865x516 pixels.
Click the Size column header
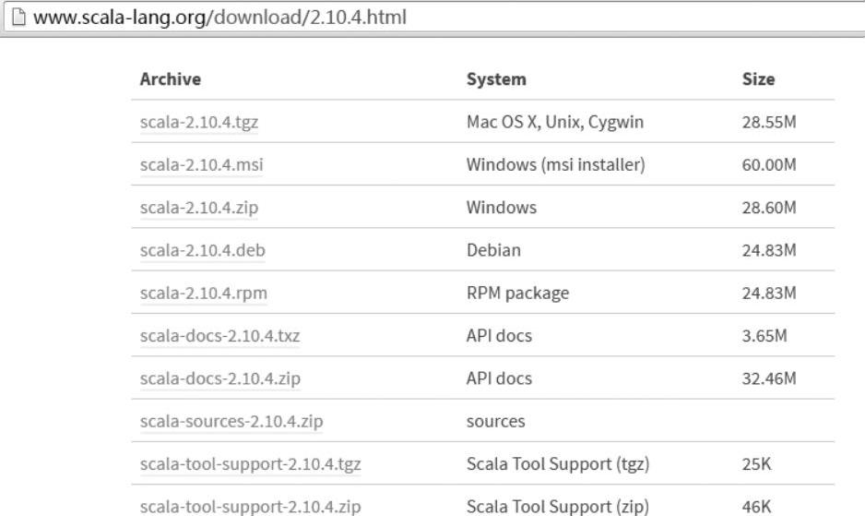coord(759,79)
